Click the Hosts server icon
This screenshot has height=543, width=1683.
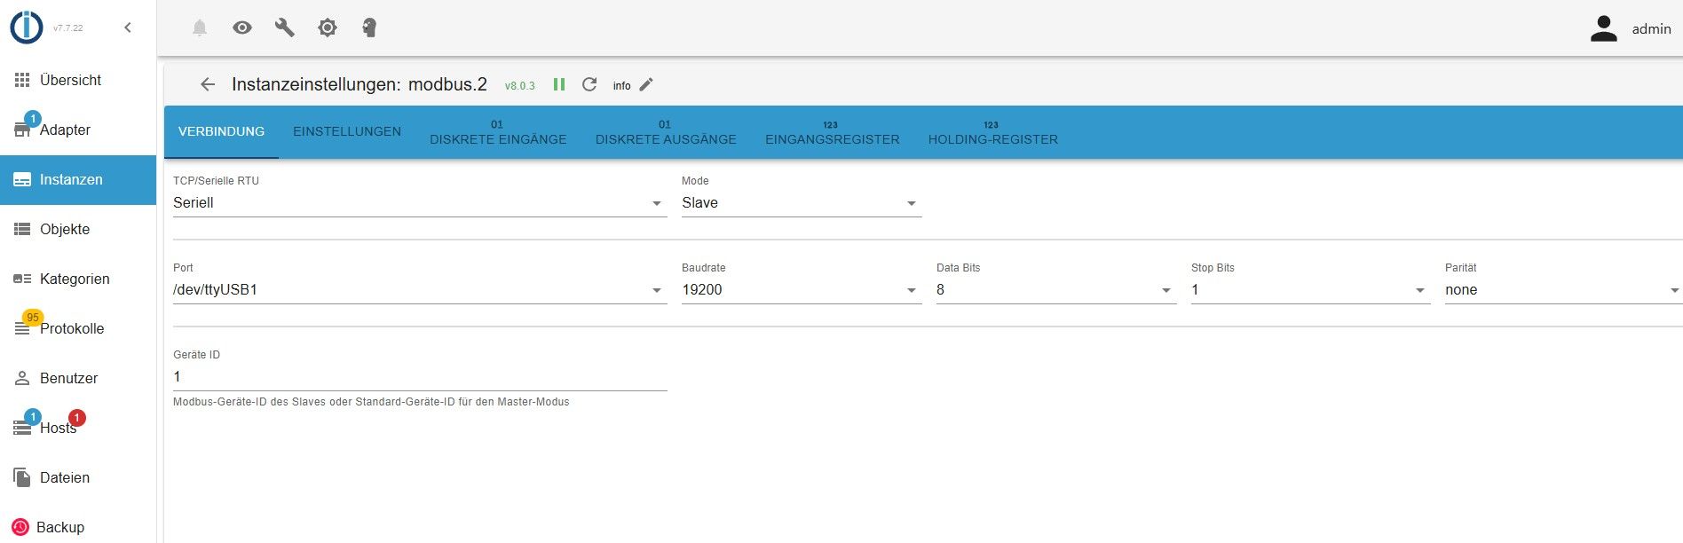click(22, 429)
